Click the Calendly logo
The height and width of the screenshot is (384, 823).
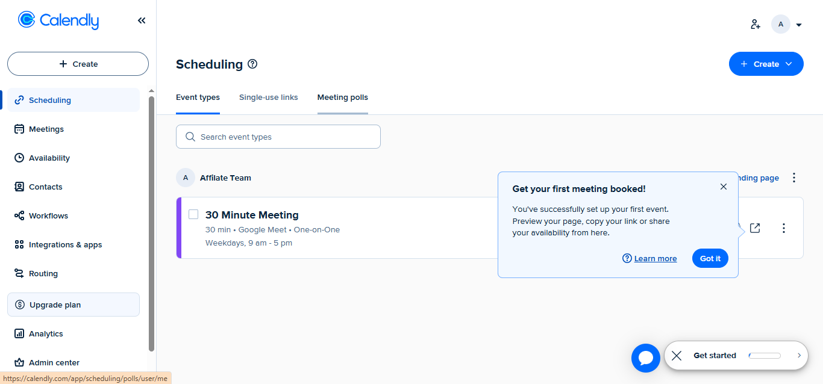[x=58, y=20]
